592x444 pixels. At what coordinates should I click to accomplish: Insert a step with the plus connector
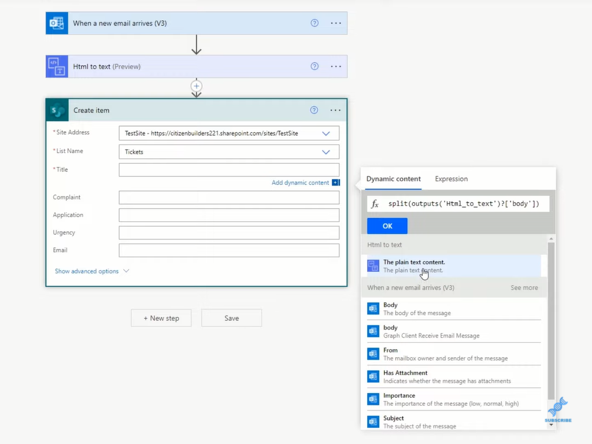point(197,86)
